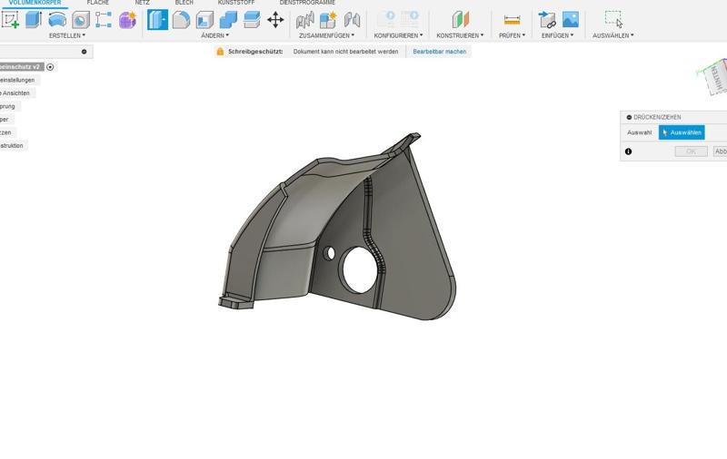Image resolution: width=727 pixels, height=459 pixels.
Task: Open the Konstruieren dropdown menu
Action: (x=460, y=35)
